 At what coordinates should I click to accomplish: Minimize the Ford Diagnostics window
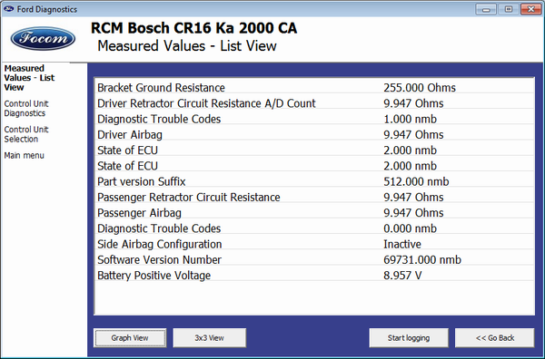tap(486, 9)
